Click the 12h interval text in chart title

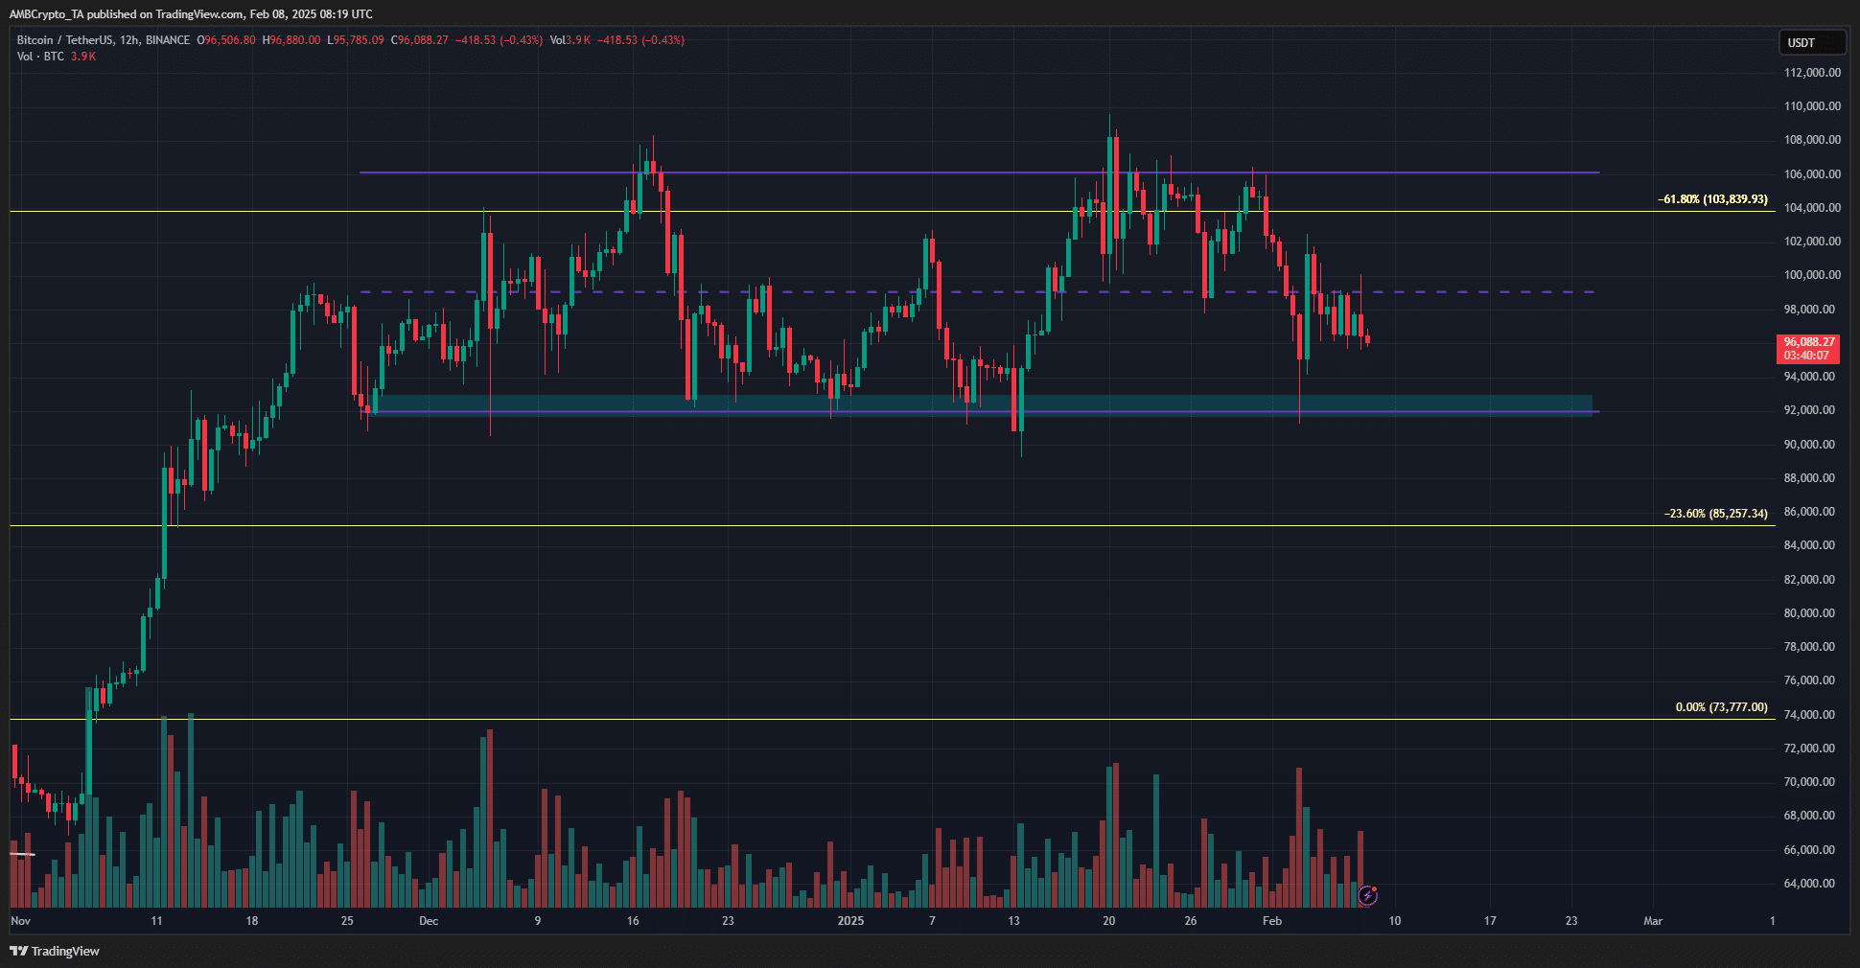point(129,40)
